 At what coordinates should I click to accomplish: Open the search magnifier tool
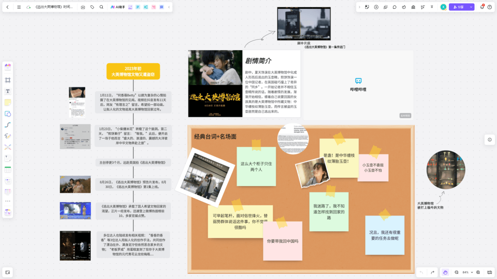101,7
